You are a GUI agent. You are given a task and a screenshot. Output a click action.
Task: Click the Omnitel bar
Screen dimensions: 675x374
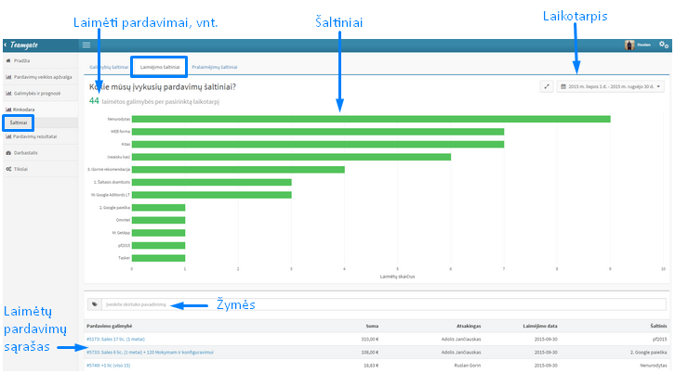pos(158,220)
